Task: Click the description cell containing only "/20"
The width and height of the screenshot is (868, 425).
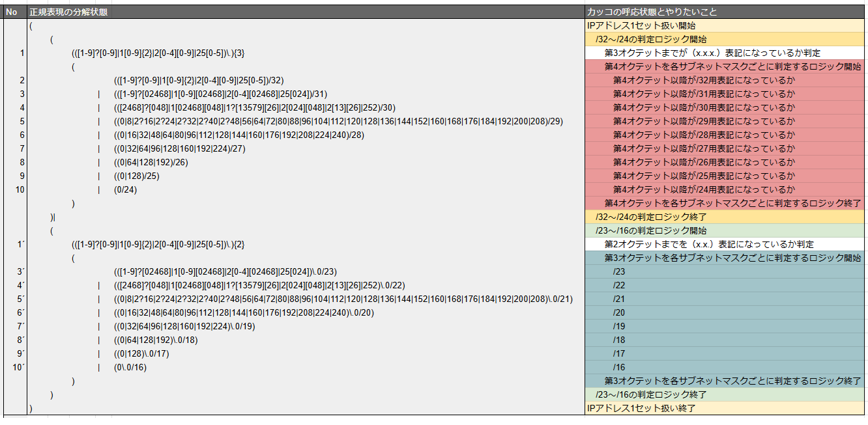Action: click(x=725, y=313)
